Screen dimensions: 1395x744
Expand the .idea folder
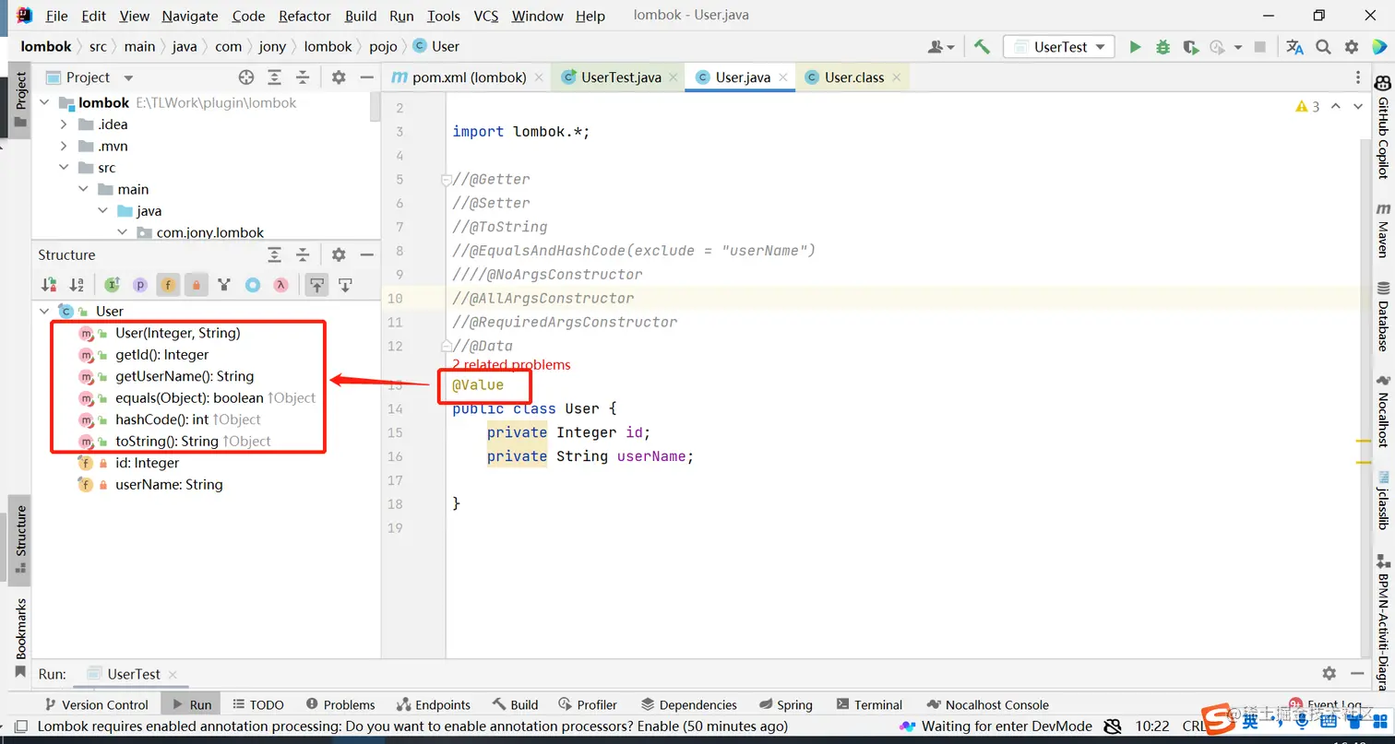64,124
